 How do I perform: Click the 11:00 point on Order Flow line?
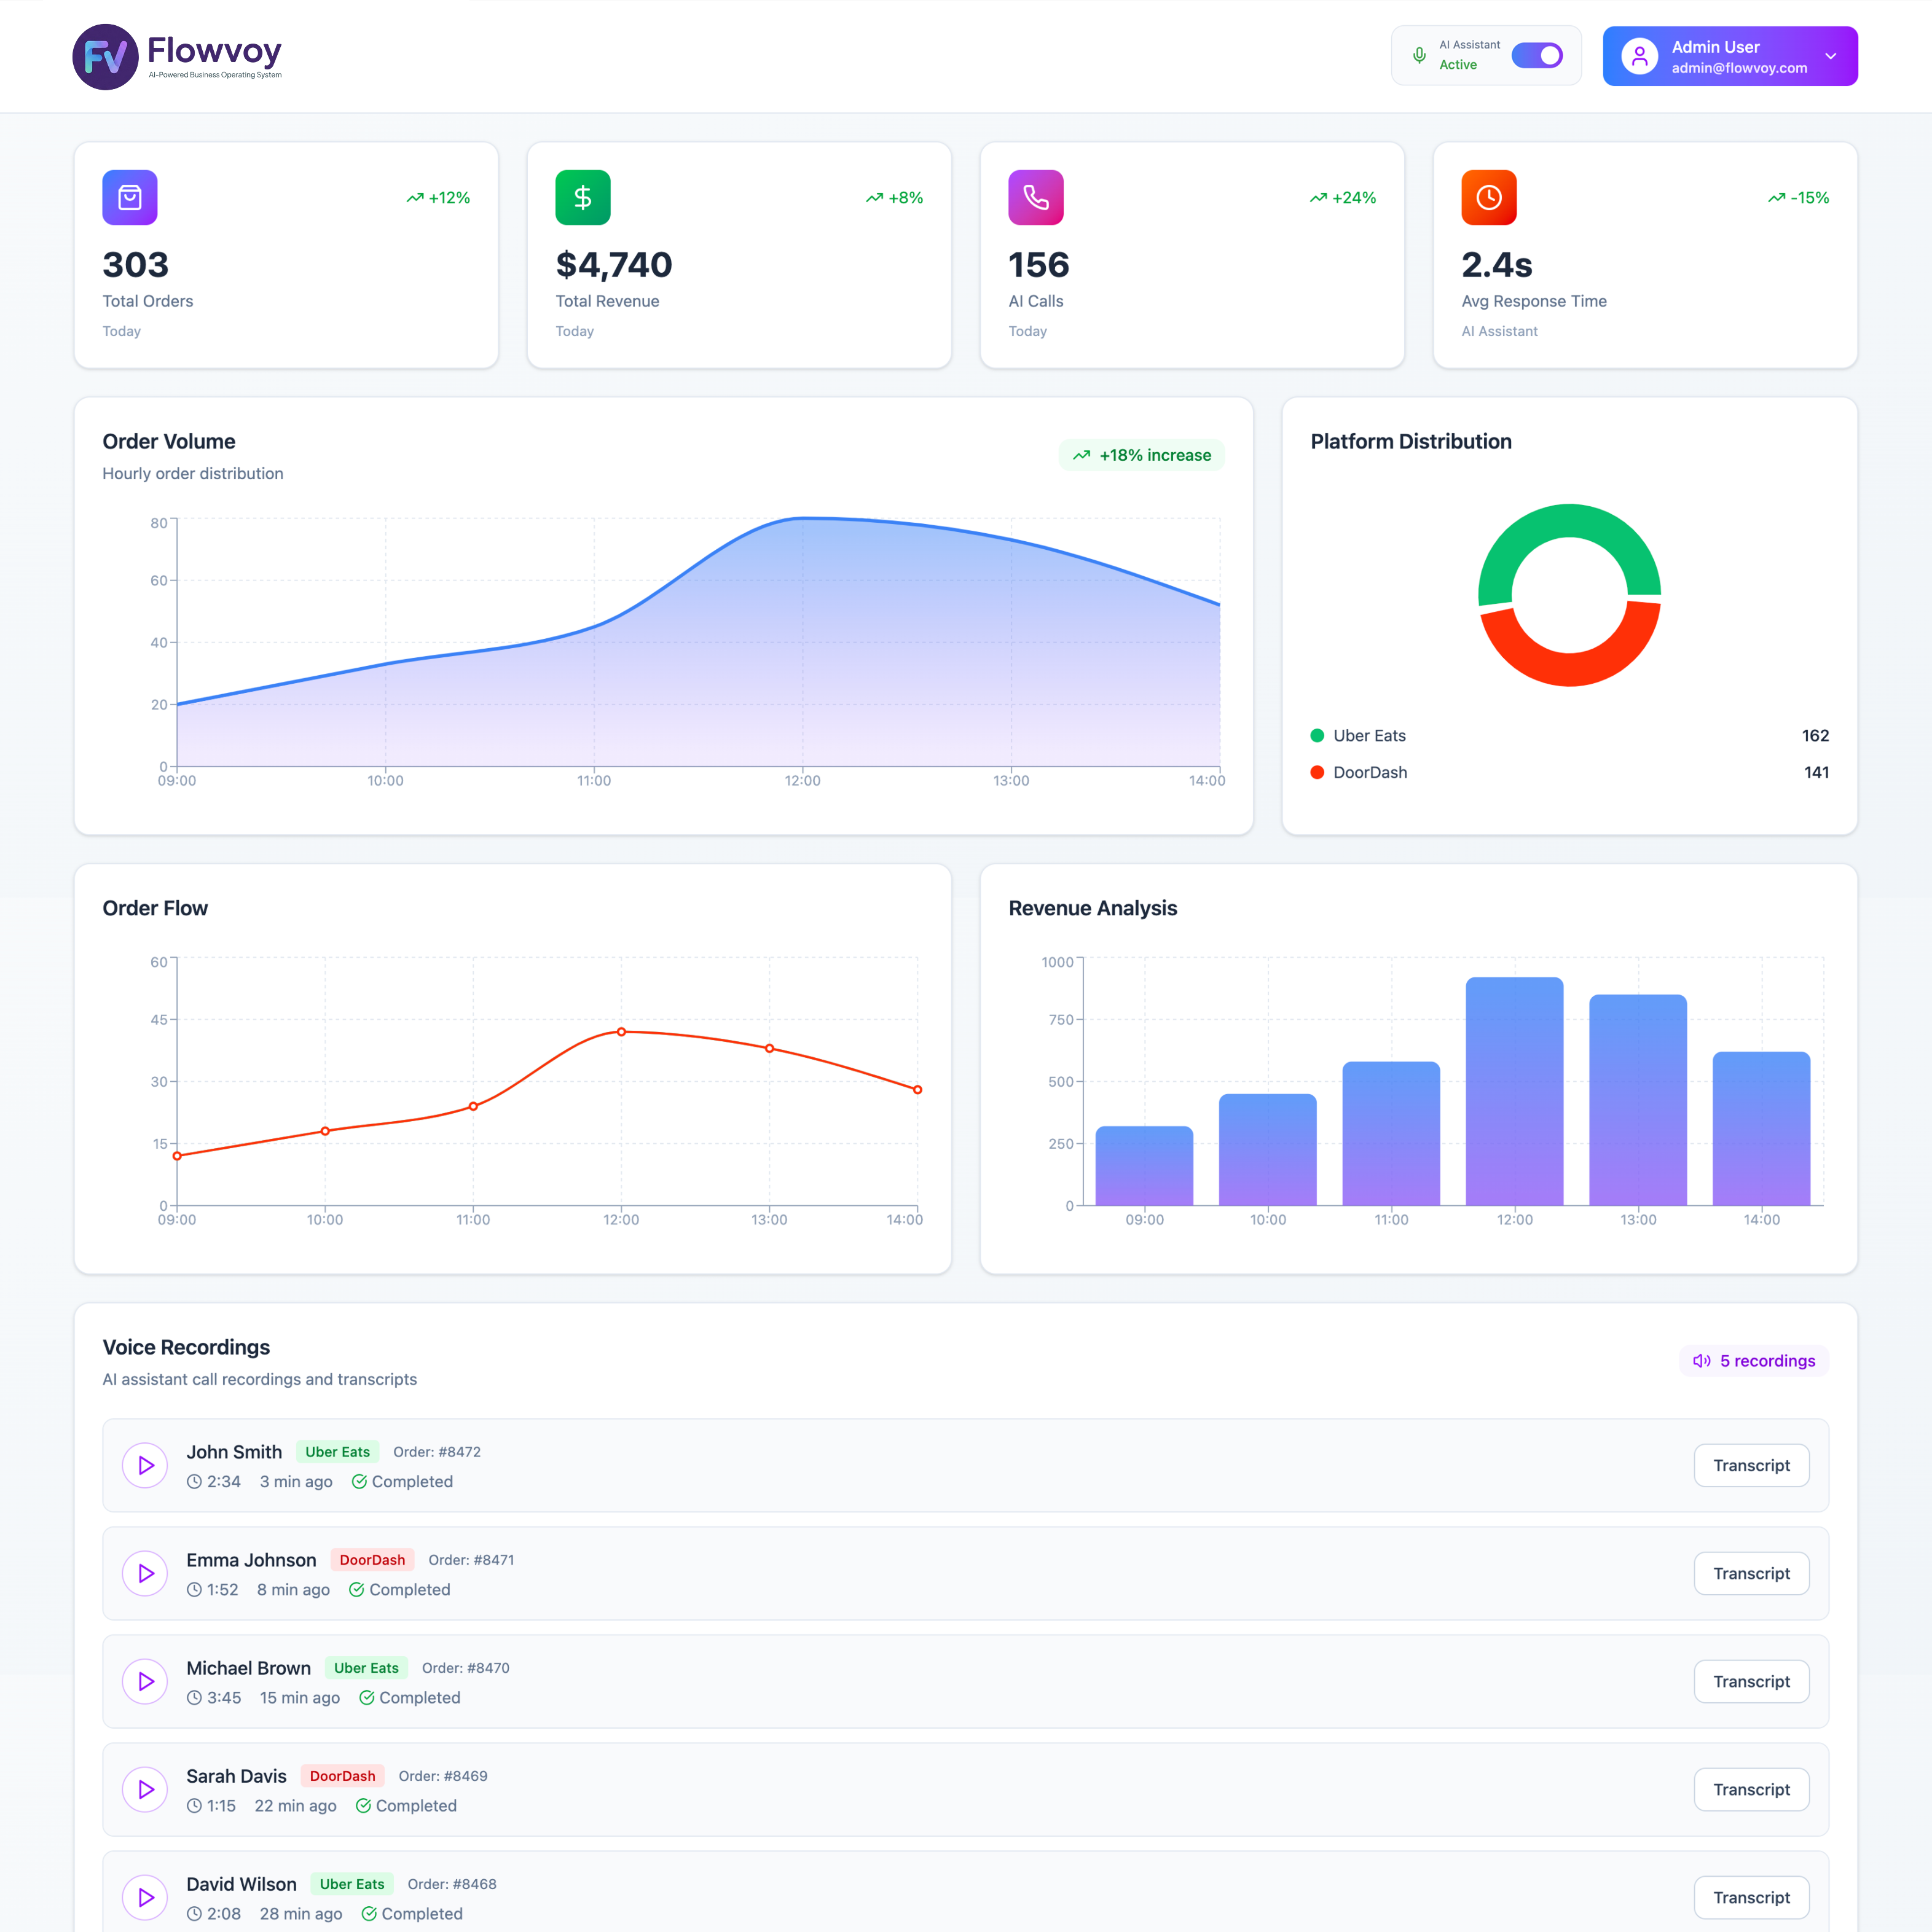tap(473, 1107)
